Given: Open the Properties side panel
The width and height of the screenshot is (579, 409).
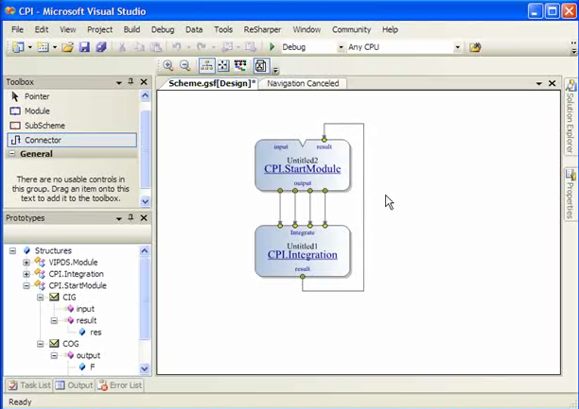Looking at the screenshot, I should tap(570, 194).
